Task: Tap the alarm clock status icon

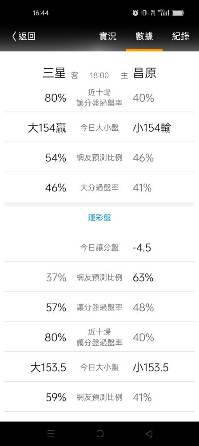Action: [135, 13]
